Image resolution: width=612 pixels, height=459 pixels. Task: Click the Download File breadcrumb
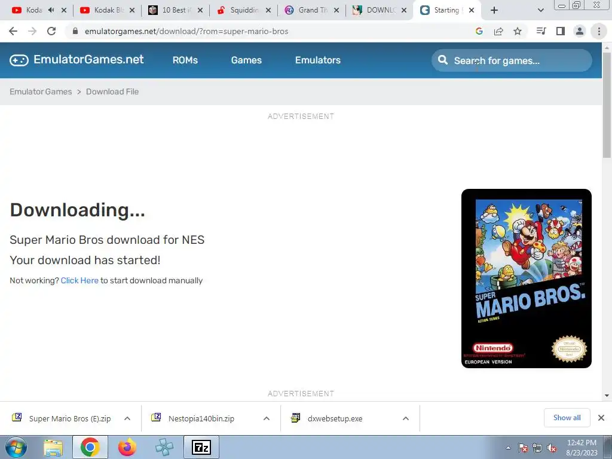click(112, 91)
